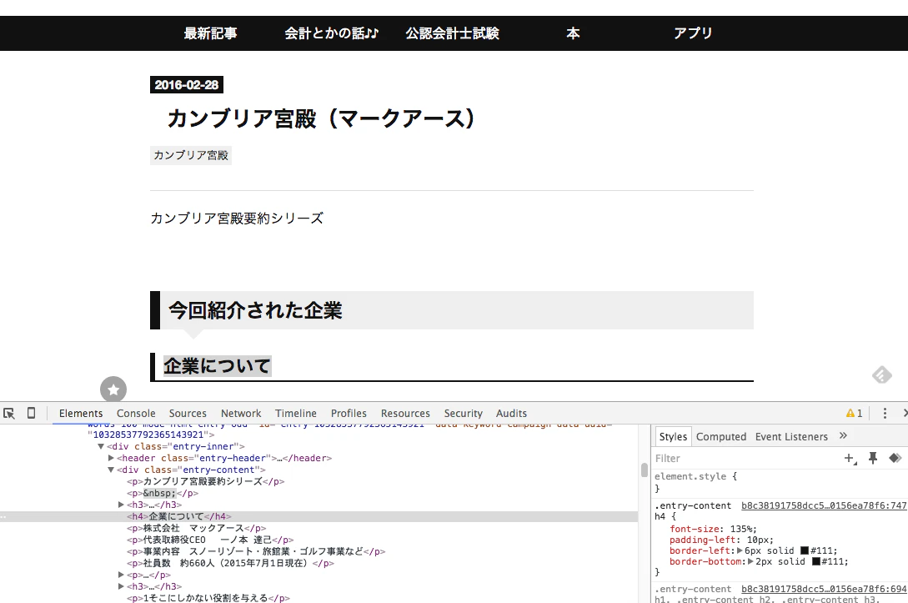Screen dimensions: 908x603
Task: Open the Sources panel tab
Action: [x=188, y=413]
